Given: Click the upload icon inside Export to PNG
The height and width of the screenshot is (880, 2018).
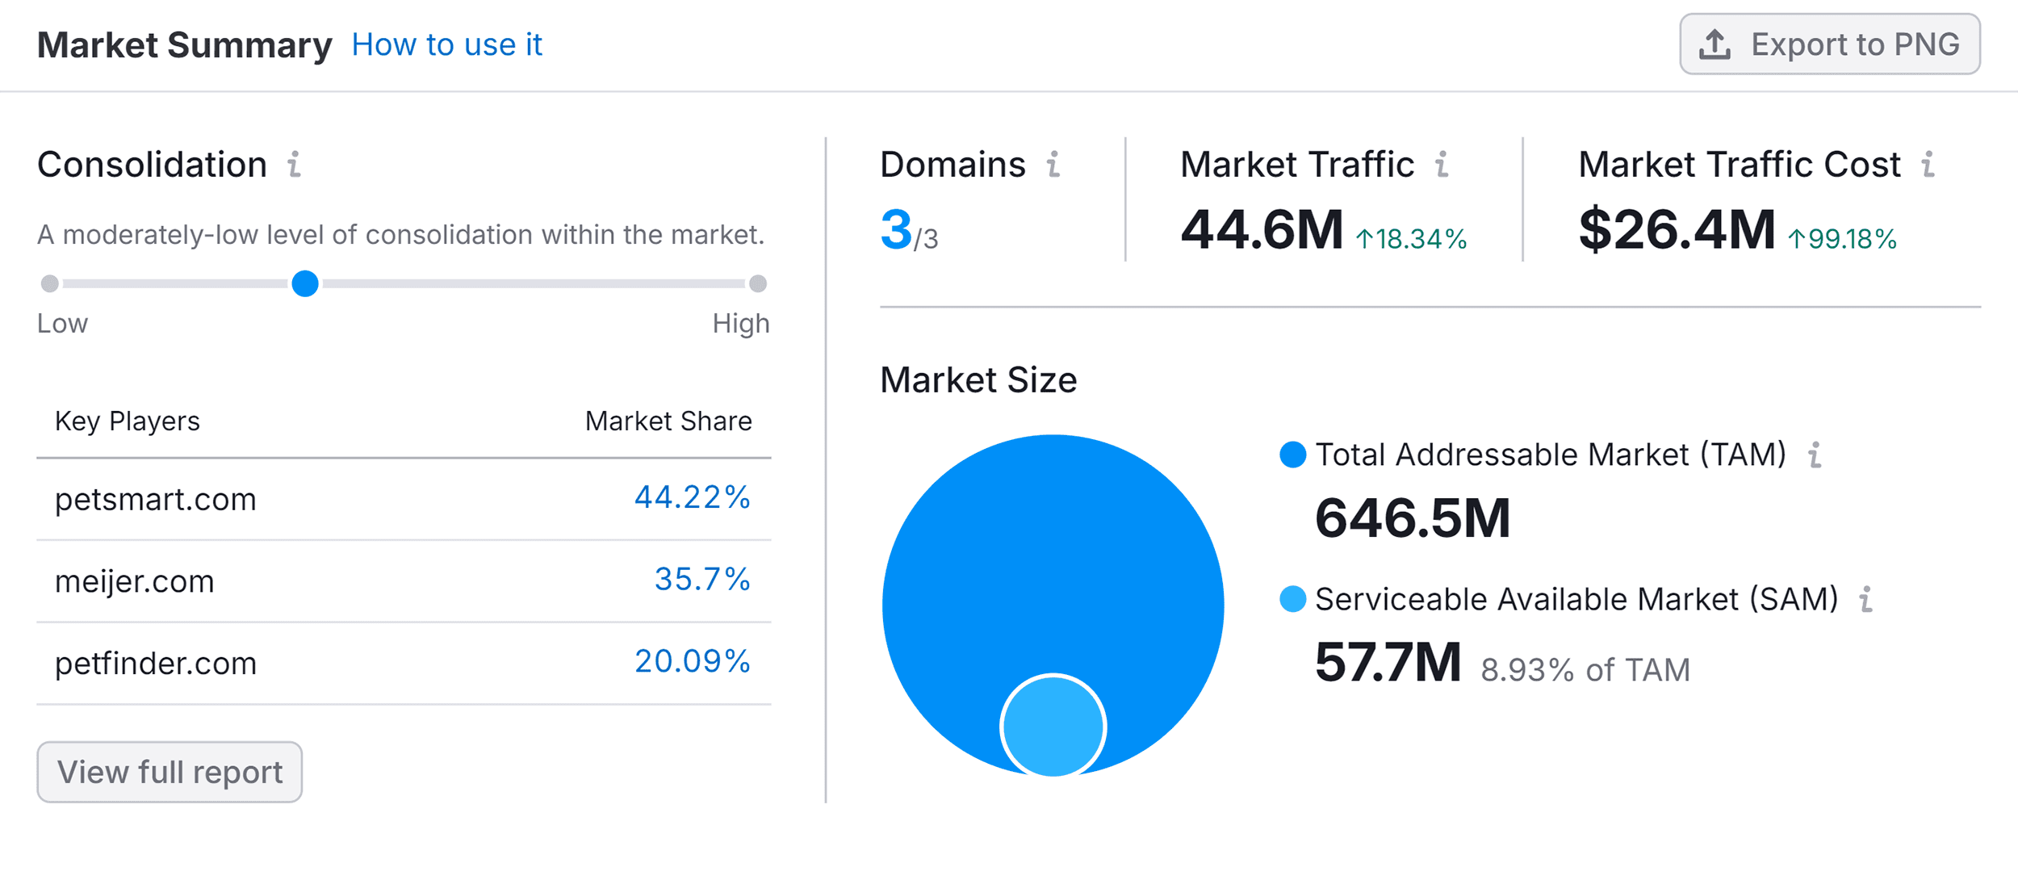Looking at the screenshot, I should pyautogui.click(x=1713, y=44).
